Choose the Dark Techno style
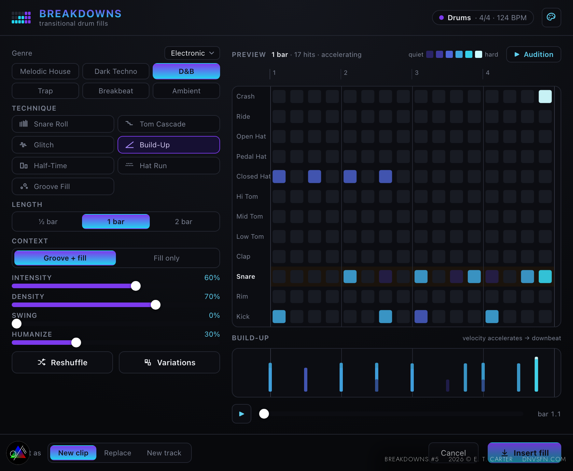This screenshot has width=573, height=471. click(x=116, y=71)
